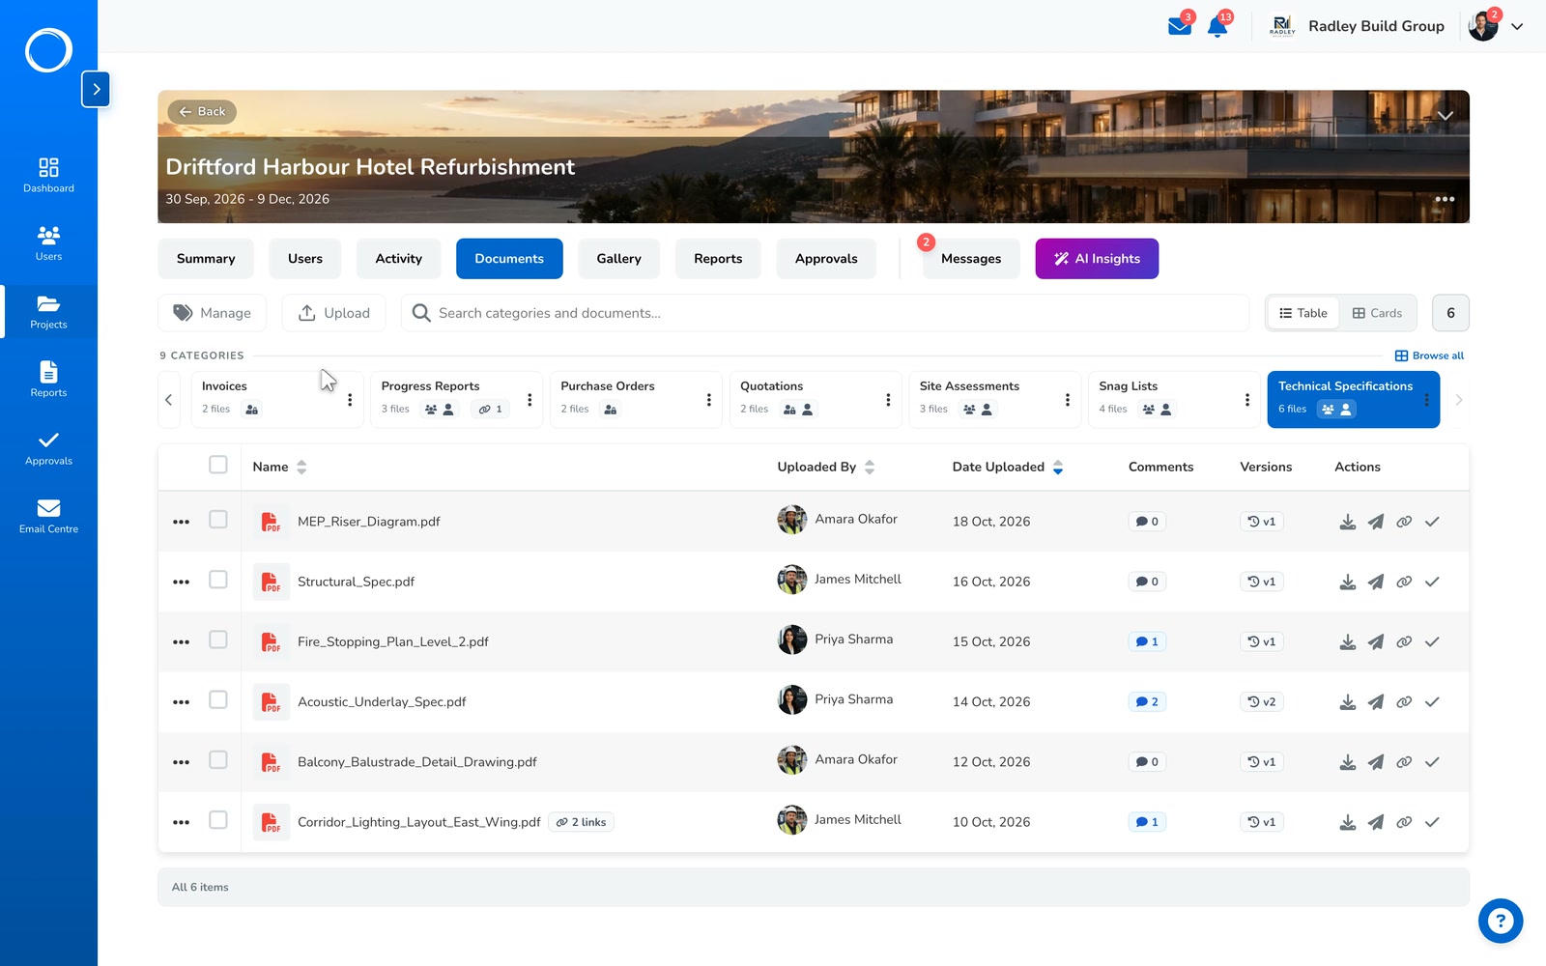Open Site Assessments category options menu
This screenshot has width=1546, height=966.
pyautogui.click(x=1068, y=400)
